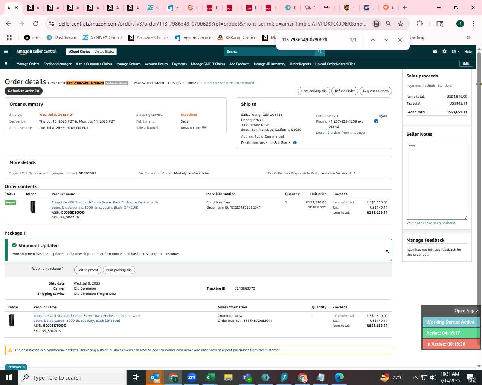Open File Explorer from the taskbar
The width and height of the screenshot is (482, 385).
pyautogui.click(x=228, y=377)
